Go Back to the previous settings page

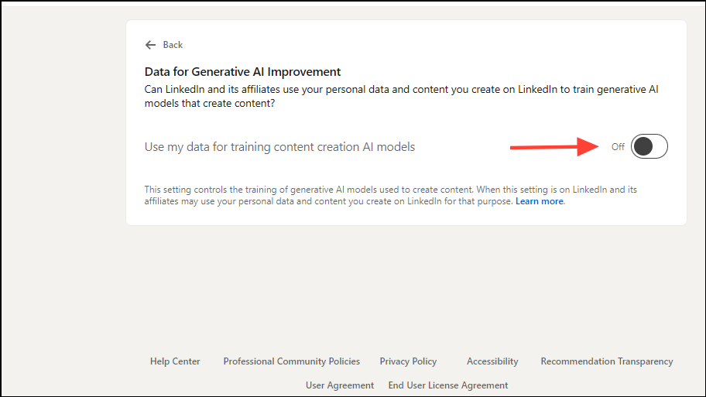[173, 45]
